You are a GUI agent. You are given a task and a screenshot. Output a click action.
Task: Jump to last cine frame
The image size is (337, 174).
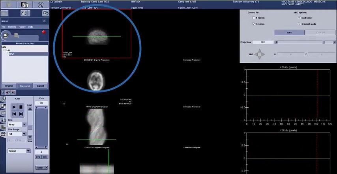point(21,114)
